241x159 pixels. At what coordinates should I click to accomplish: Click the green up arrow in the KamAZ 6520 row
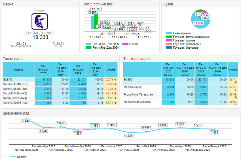point(115,98)
